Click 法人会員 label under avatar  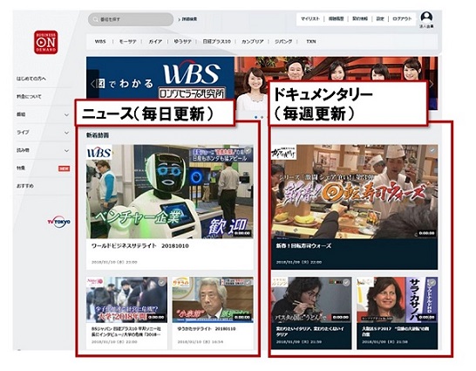(426, 27)
